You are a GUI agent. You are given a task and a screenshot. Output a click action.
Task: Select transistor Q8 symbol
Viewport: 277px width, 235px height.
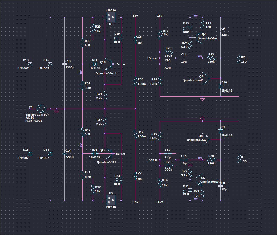click(x=205, y=139)
